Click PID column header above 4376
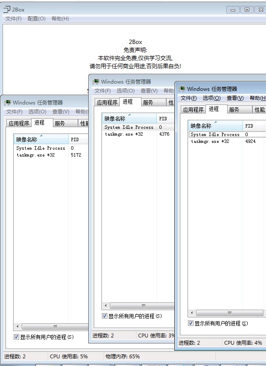 (x=166, y=119)
